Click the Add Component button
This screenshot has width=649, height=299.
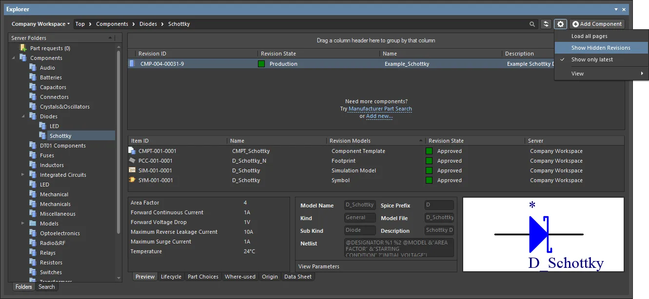[597, 24]
